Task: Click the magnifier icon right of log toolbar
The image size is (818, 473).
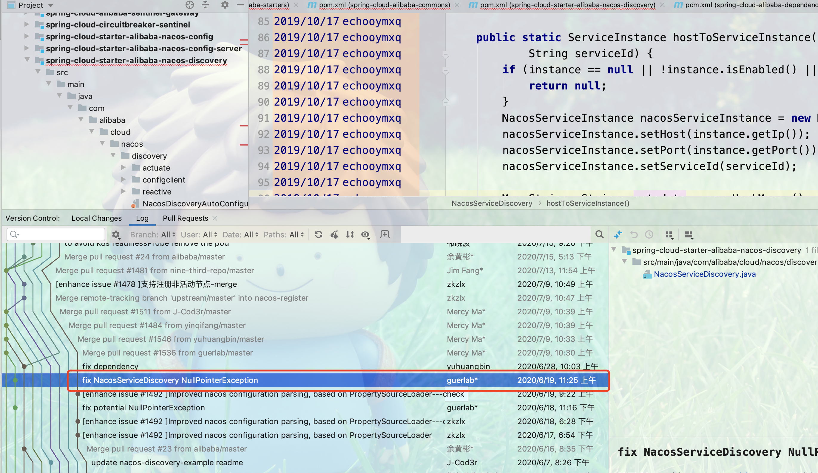Action: point(599,234)
